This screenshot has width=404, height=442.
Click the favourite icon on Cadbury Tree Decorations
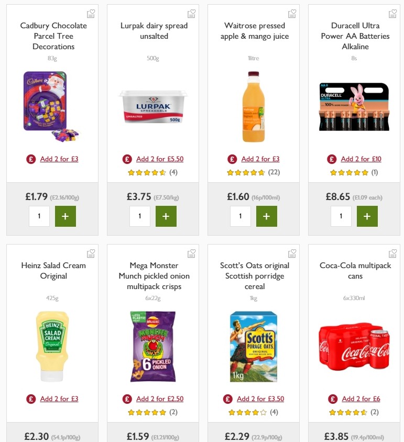tap(91, 14)
